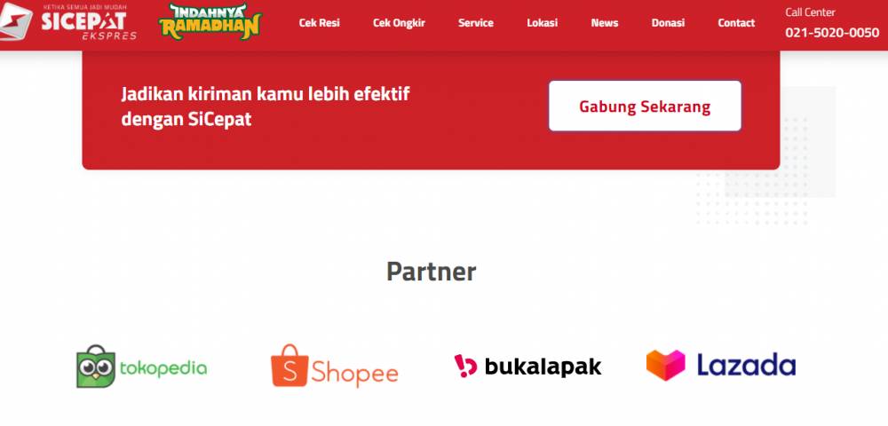
Task: Go to Cek Ongkir in navigation
Action: (x=399, y=23)
